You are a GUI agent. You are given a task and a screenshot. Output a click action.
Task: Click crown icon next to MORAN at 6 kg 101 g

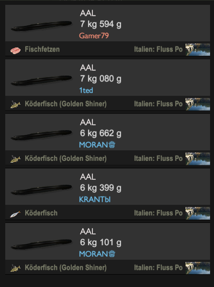112,254
